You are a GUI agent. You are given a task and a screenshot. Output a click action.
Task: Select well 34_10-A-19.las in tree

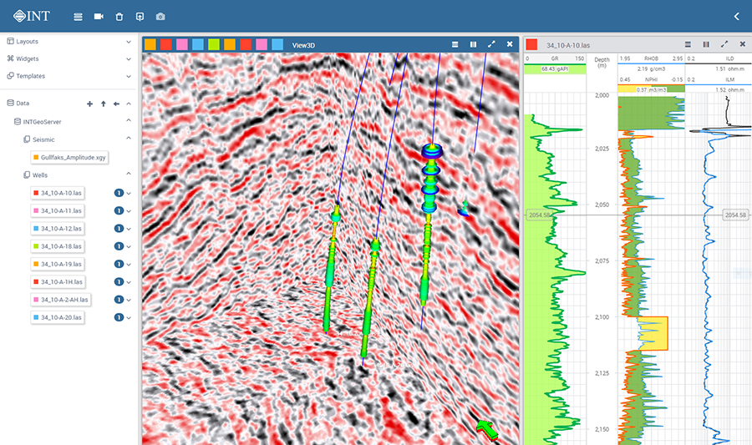point(57,264)
